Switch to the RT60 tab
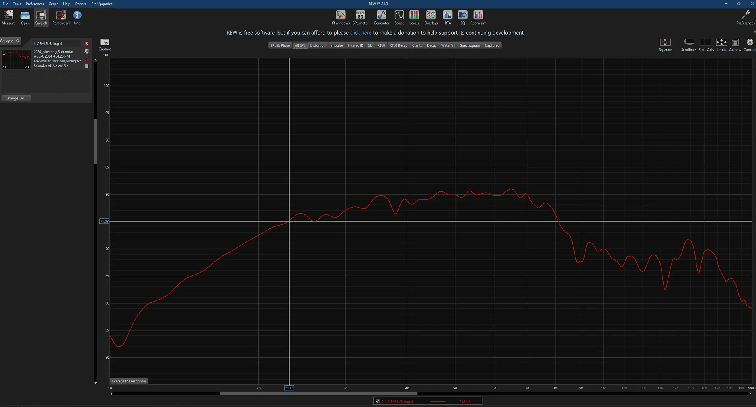 [x=381, y=45]
